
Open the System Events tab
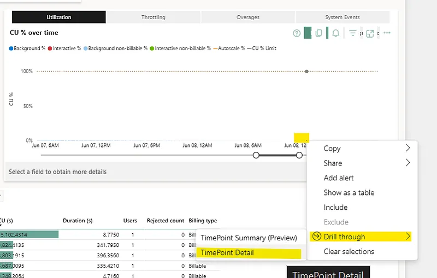point(342,17)
